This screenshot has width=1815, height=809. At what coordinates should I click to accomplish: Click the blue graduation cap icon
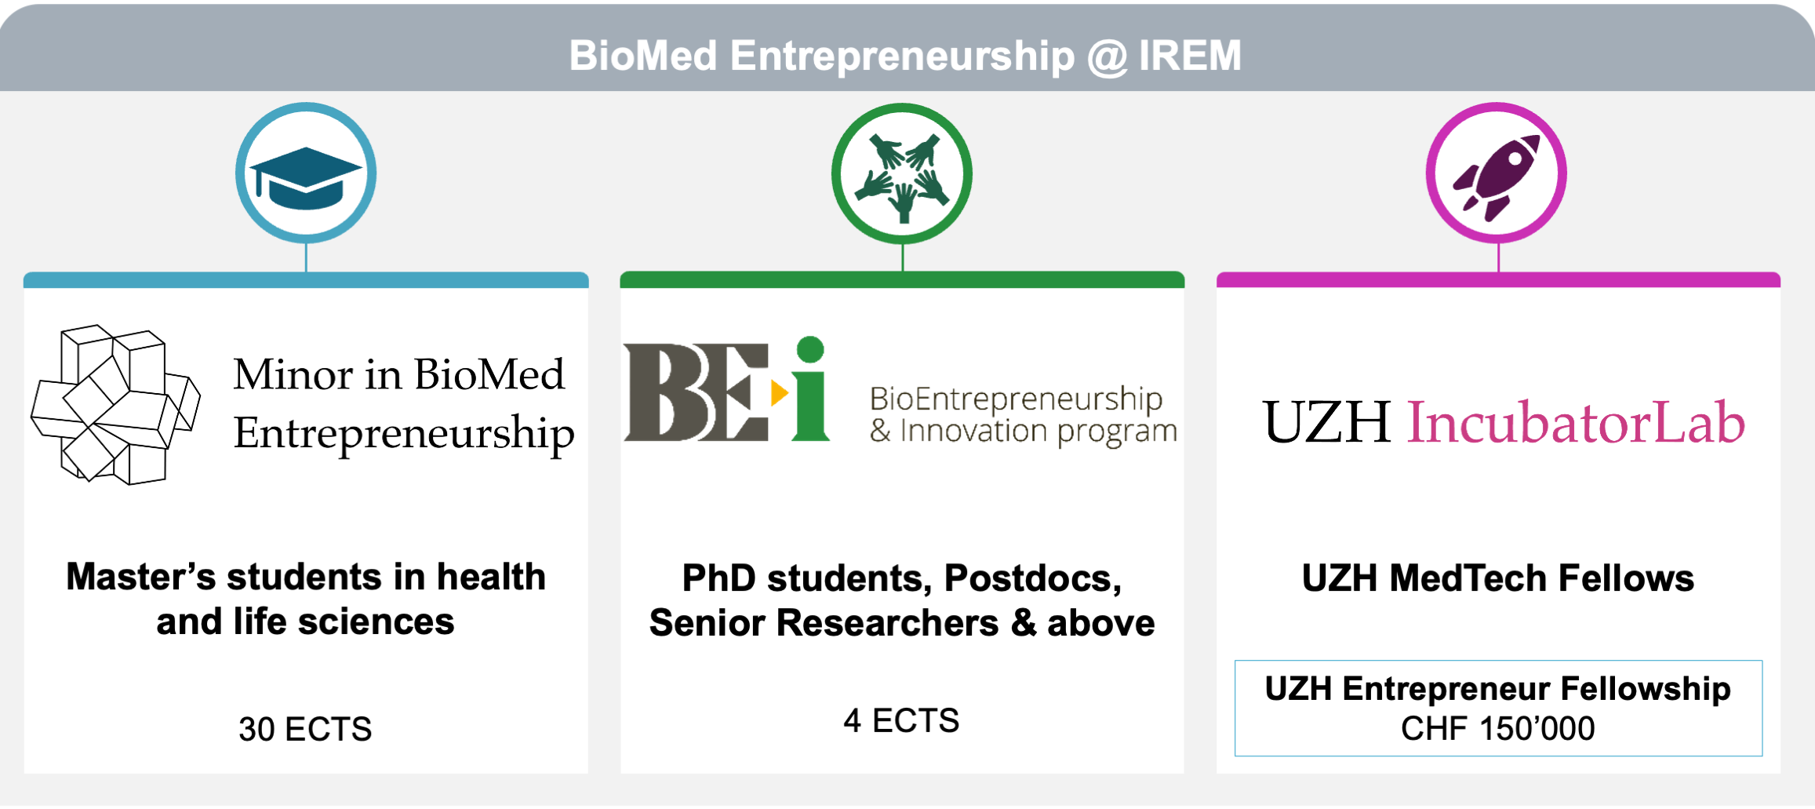coord(306,173)
